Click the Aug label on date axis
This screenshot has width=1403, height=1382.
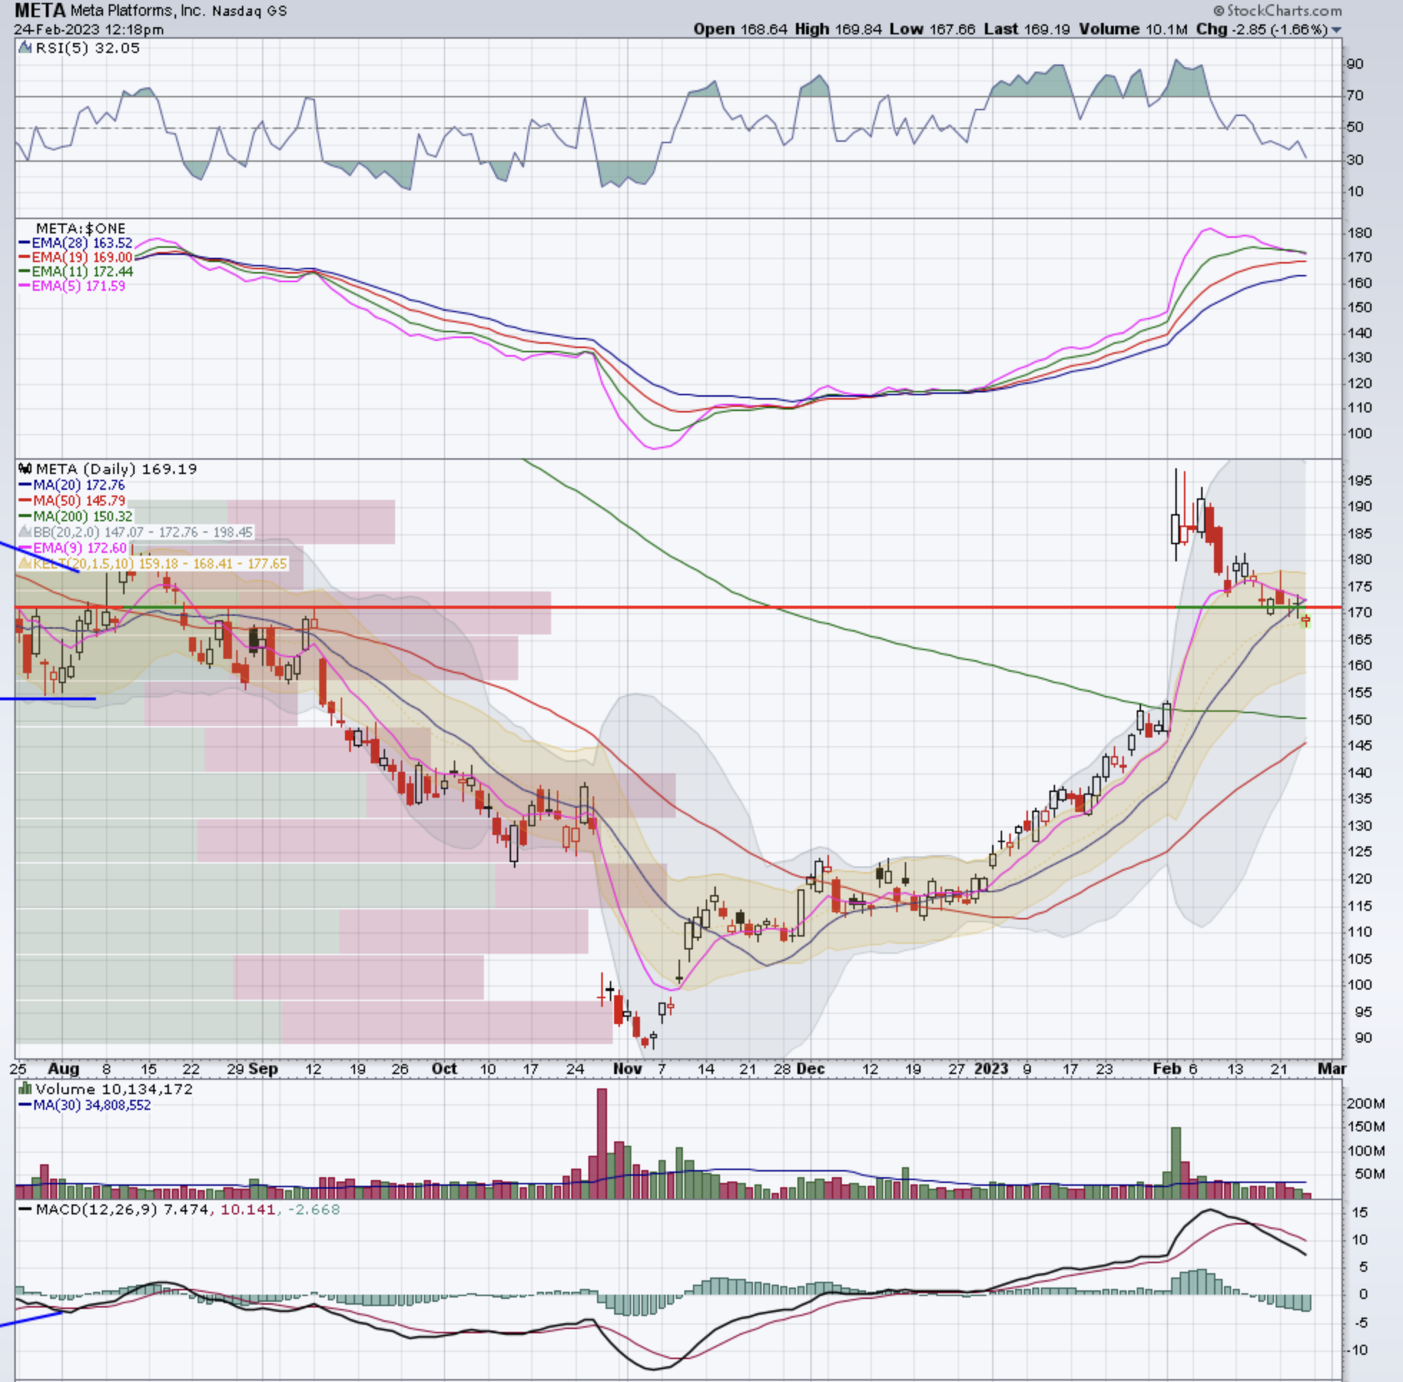click(63, 1068)
